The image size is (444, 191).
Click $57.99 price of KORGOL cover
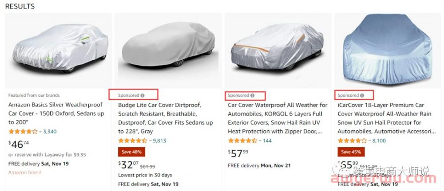point(239,153)
